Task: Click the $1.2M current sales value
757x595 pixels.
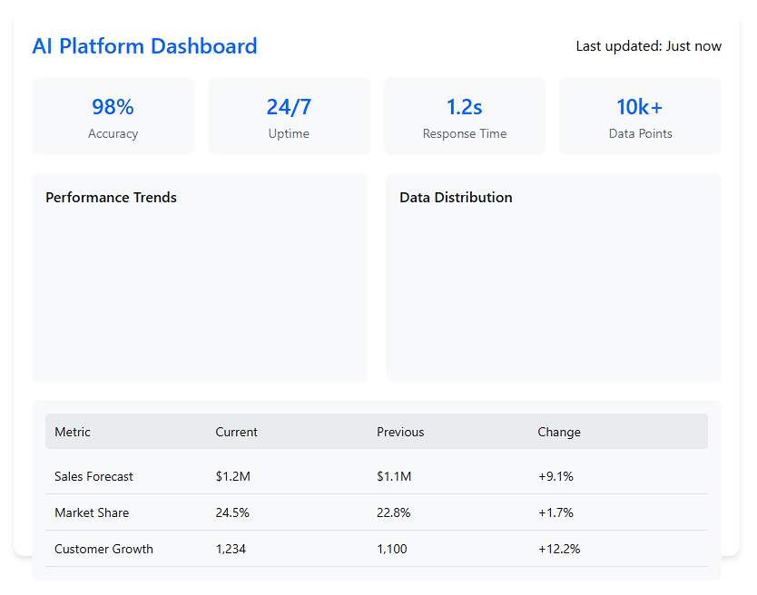Action: coord(232,476)
